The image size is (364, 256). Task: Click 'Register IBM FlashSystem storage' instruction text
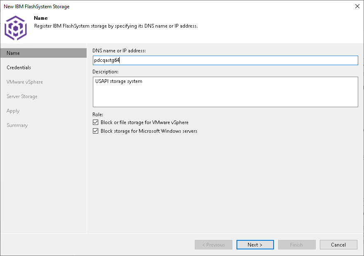(x=116, y=26)
